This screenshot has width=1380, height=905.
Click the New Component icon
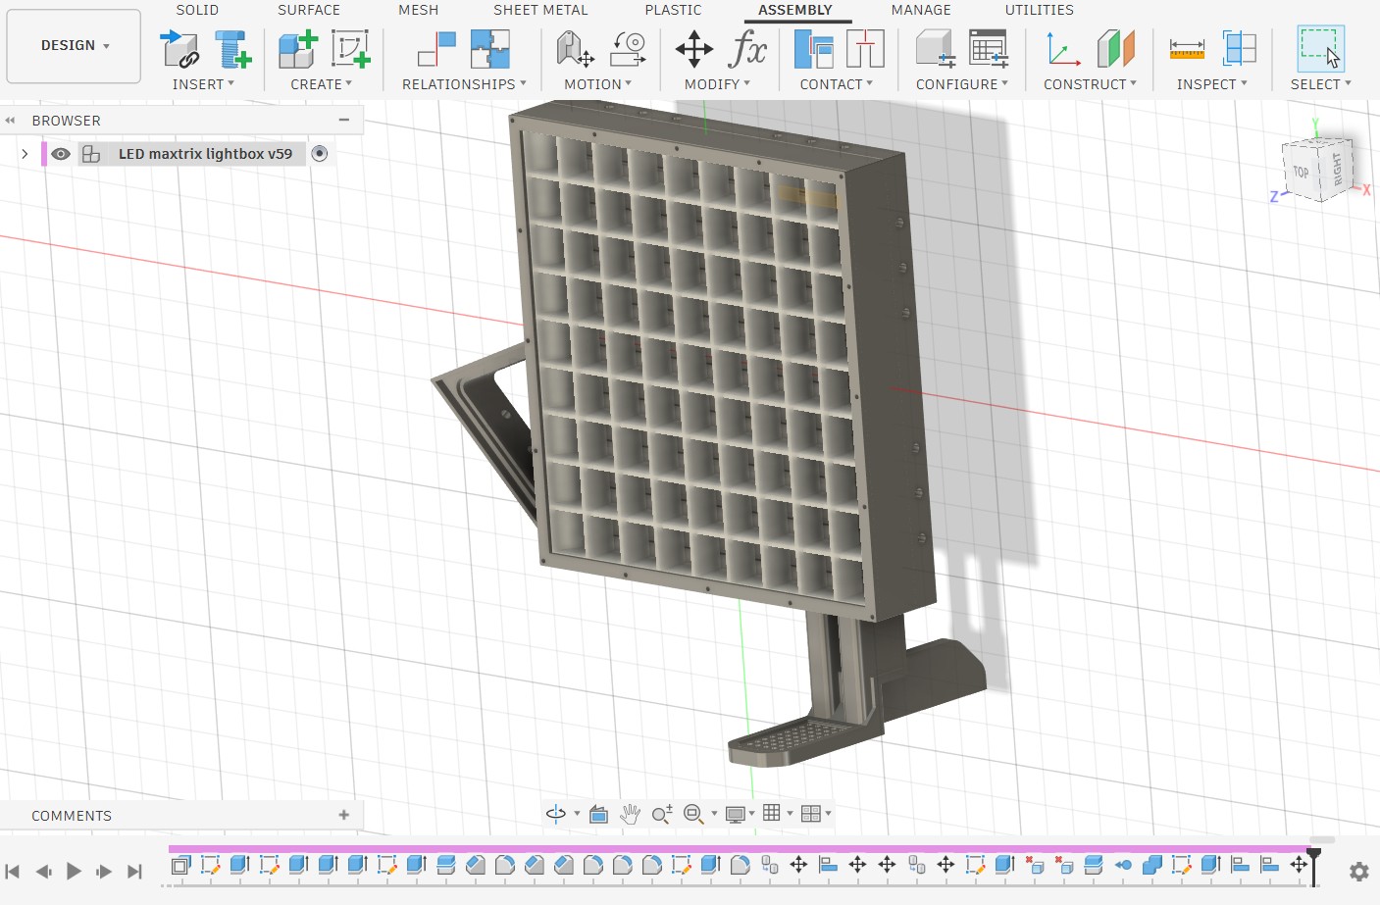click(298, 48)
